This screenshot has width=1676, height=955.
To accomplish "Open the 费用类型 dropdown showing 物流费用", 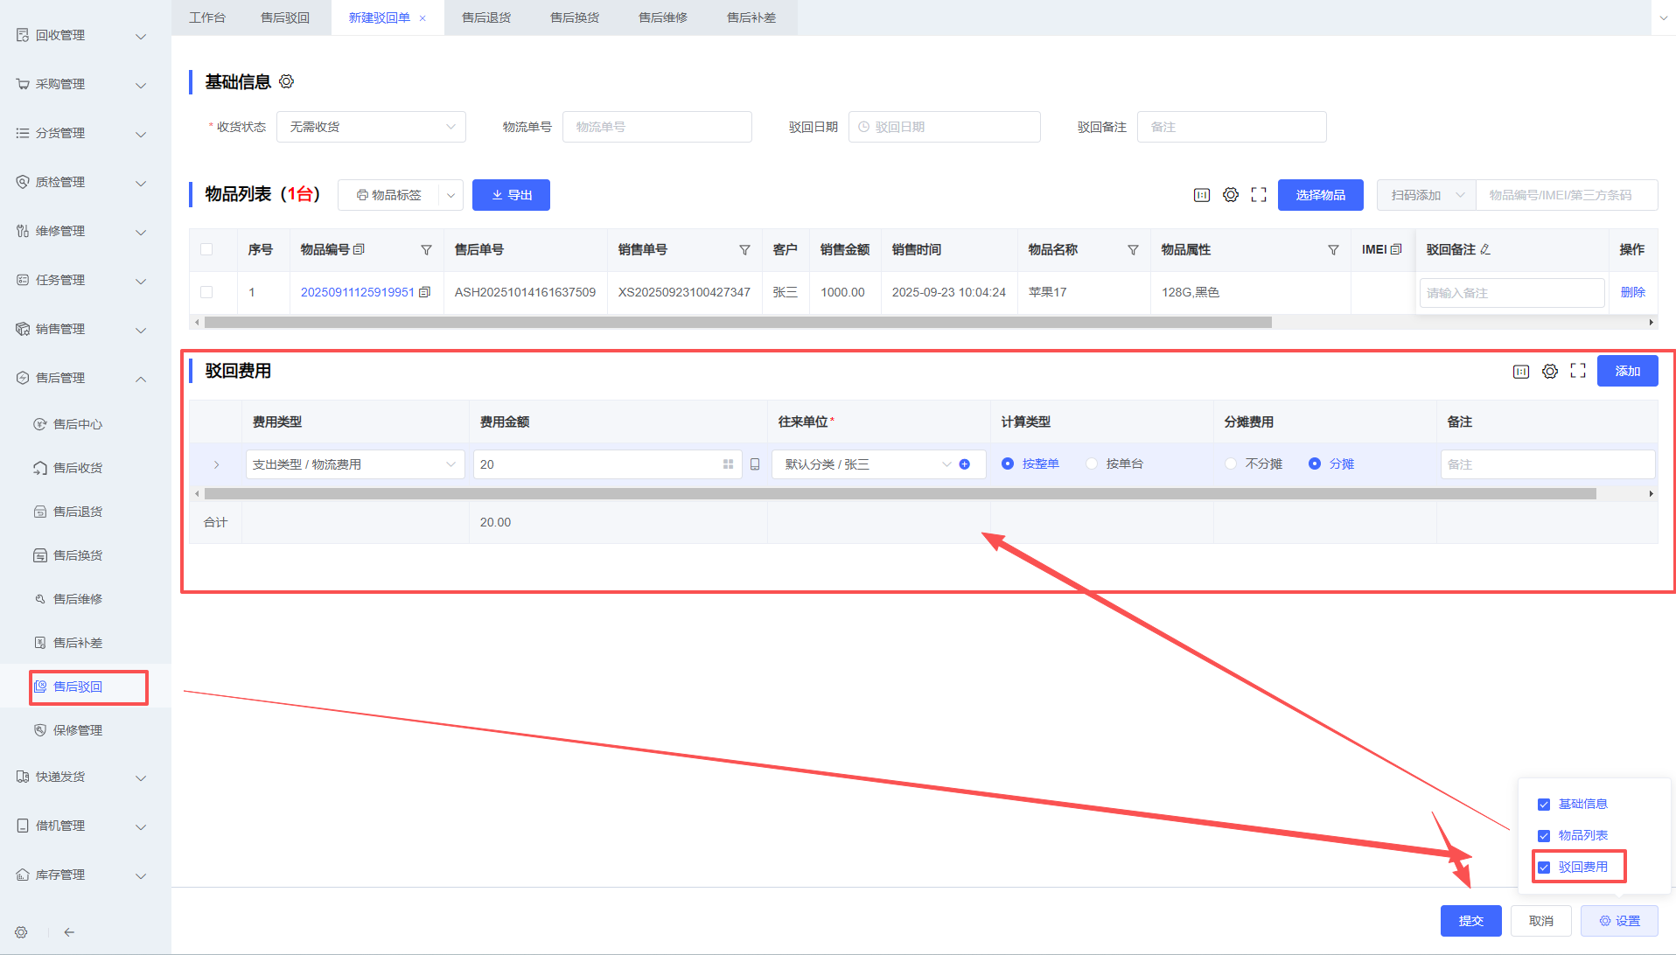I will [x=354, y=464].
